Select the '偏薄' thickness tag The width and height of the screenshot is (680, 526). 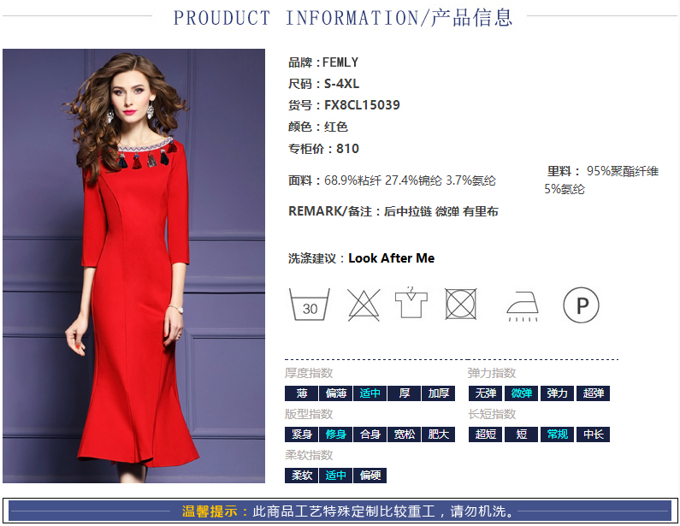tap(335, 393)
